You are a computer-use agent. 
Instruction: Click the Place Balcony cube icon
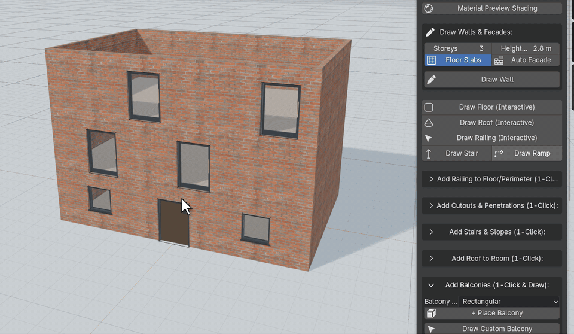point(431,313)
